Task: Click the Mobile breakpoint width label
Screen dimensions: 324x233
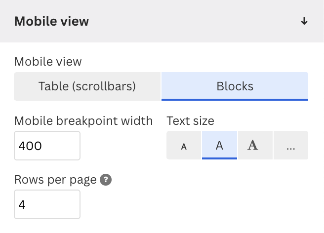Action: click(x=83, y=120)
